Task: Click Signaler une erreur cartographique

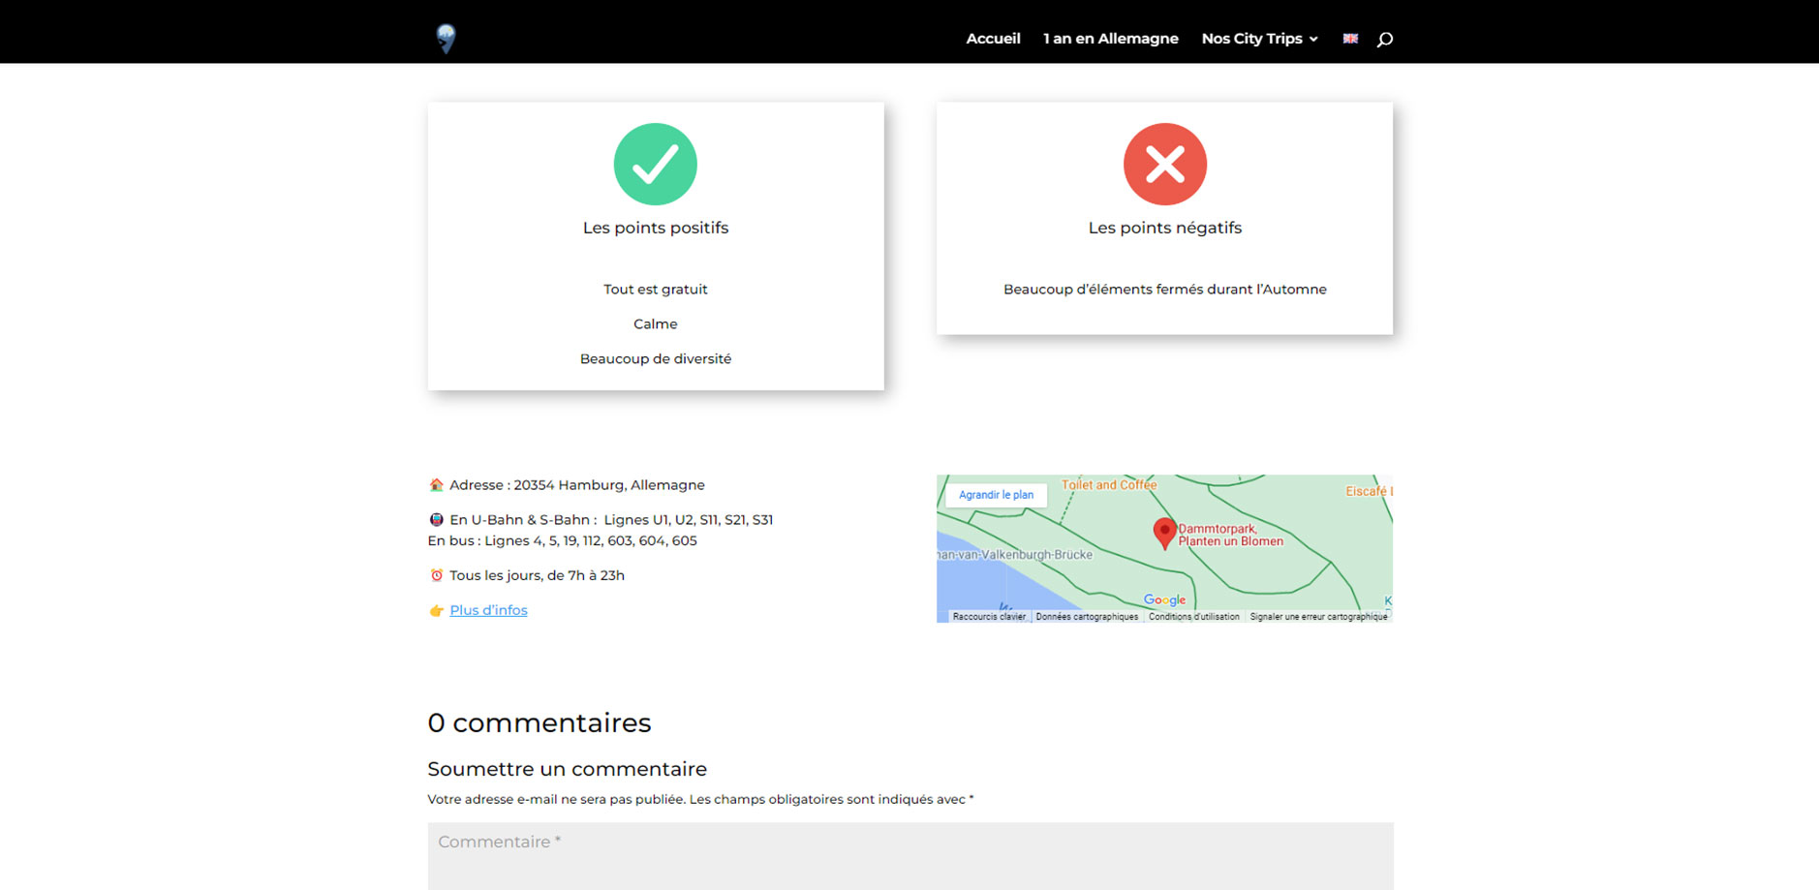Action: [x=1318, y=617]
